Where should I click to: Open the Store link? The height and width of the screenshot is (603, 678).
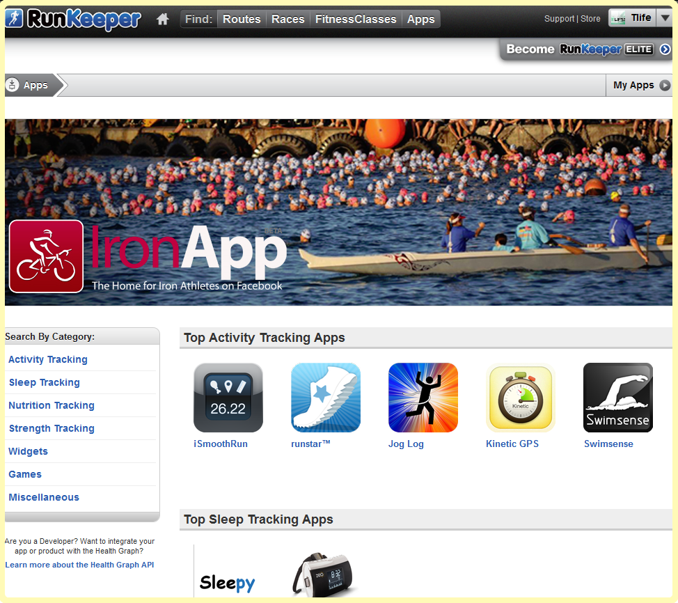tap(590, 19)
